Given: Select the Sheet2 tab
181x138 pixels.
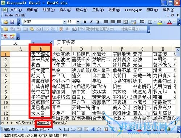Looking at the screenshot, I should (x=43, y=123).
